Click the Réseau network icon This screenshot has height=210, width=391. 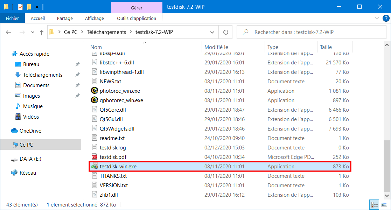14,173
